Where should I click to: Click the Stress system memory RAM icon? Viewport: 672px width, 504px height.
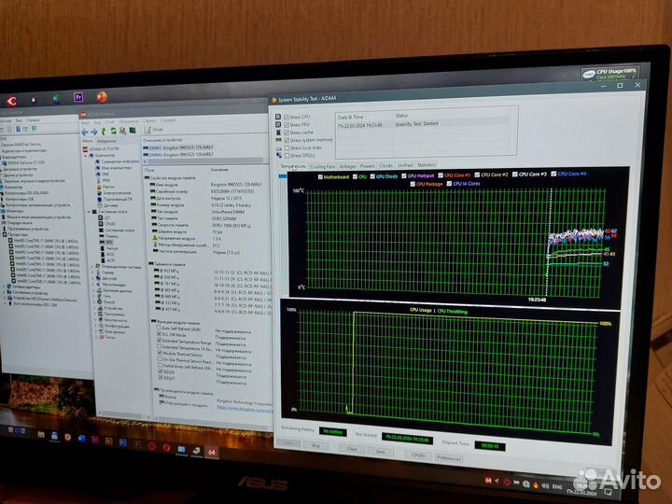(x=278, y=140)
